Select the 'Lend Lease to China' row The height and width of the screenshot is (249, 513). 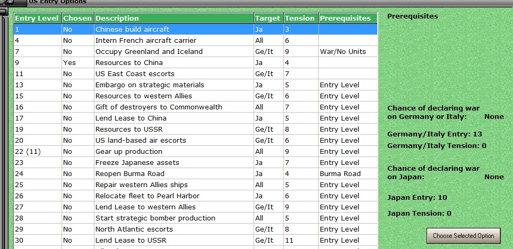coord(196,118)
